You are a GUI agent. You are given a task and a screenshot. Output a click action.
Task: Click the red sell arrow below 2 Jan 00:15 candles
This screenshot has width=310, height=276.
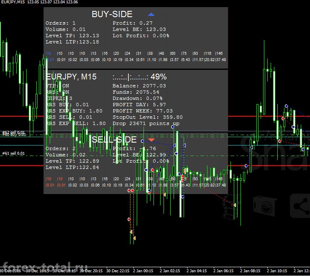(129, 219)
